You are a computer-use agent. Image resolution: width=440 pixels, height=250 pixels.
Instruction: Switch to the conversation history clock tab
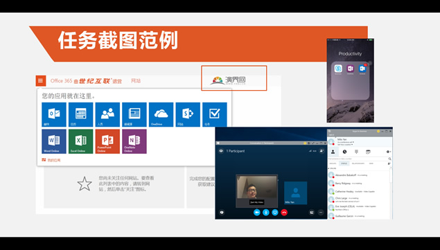pyautogui.click(x=344, y=152)
